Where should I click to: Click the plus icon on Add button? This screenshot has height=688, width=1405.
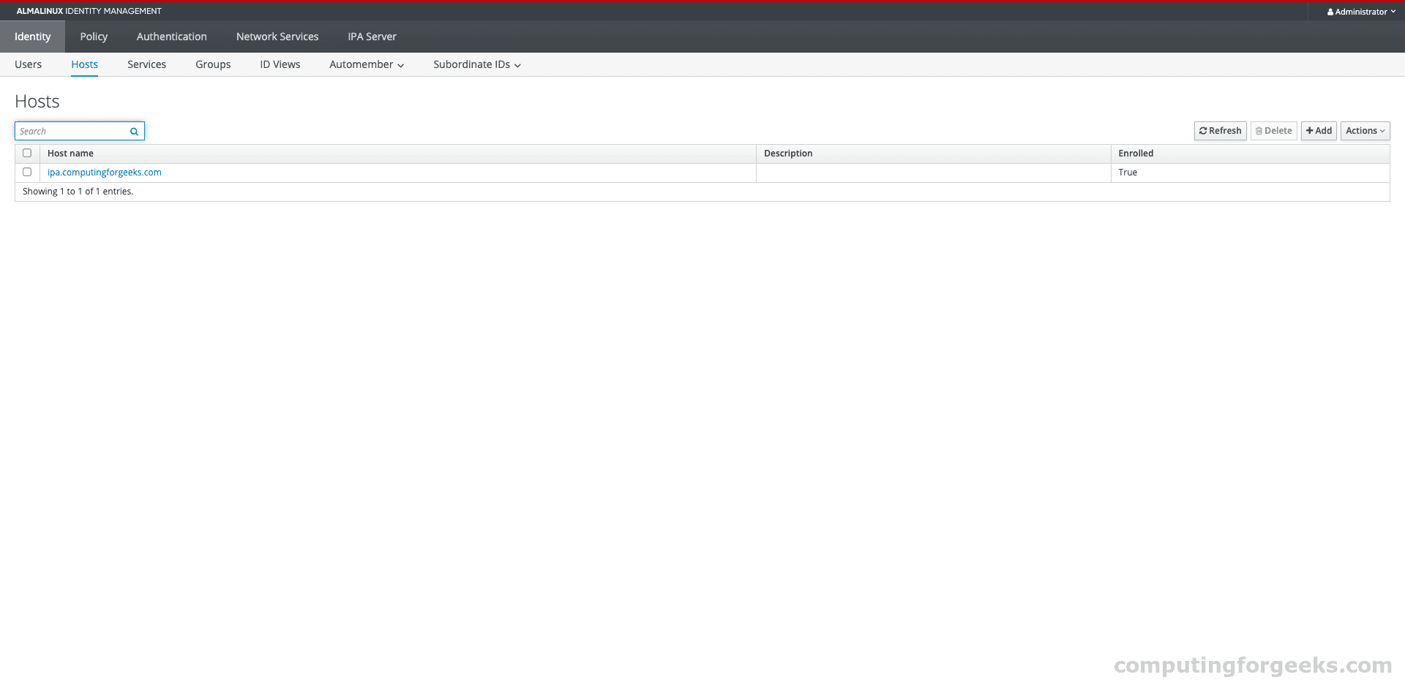[x=1309, y=131]
